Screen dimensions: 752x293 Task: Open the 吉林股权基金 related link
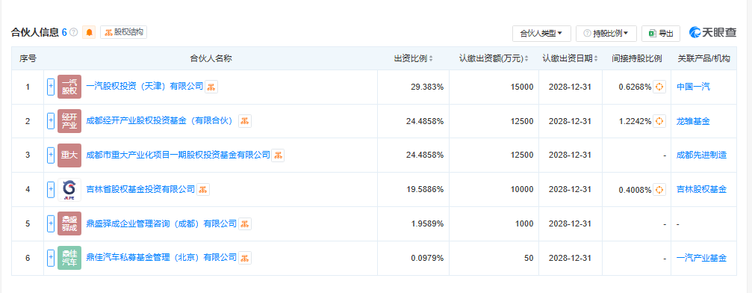[701, 190]
